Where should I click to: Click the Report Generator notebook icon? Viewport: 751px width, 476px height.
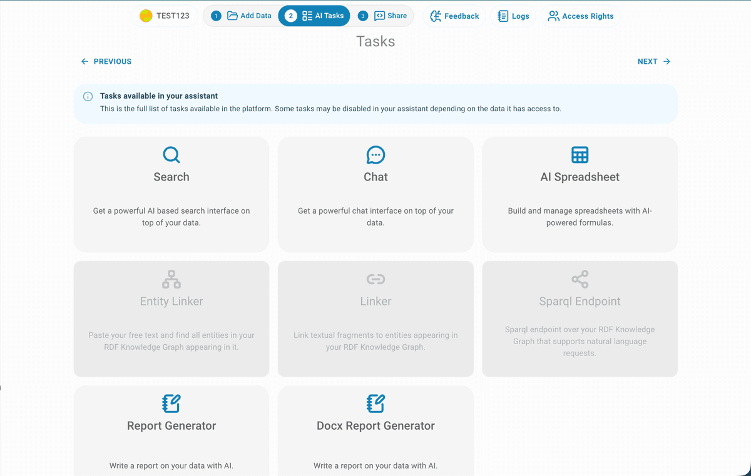tap(171, 404)
